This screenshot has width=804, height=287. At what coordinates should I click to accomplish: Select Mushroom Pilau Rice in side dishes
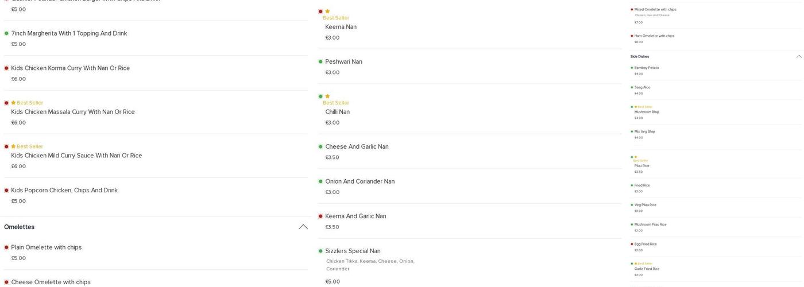pos(650,225)
